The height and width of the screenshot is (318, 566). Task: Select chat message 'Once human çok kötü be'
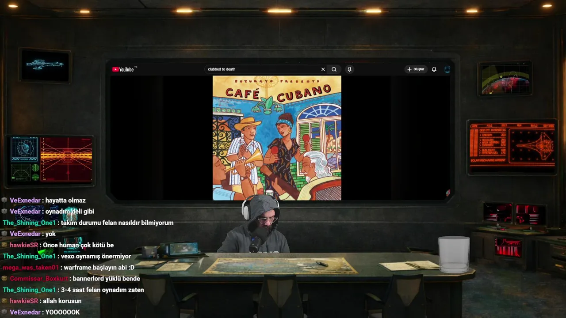pos(78,245)
